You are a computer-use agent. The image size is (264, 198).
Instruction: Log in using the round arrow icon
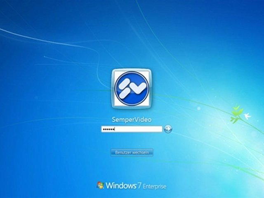168,129
